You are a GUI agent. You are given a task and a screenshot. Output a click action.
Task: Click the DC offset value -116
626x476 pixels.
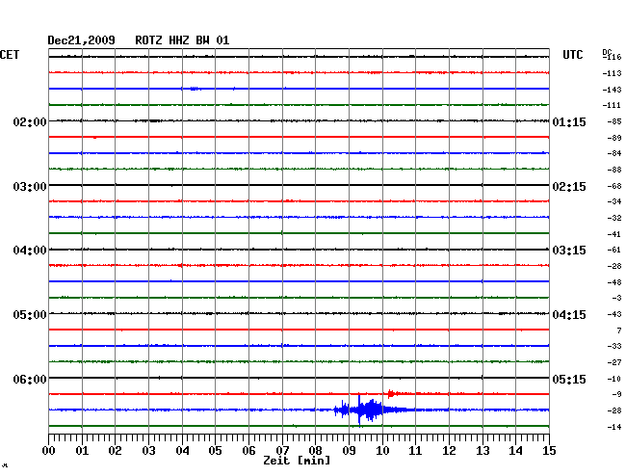[x=613, y=57]
